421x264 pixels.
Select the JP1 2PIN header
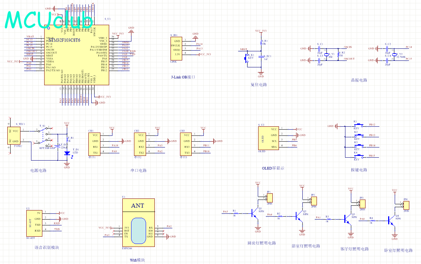tap(269, 198)
